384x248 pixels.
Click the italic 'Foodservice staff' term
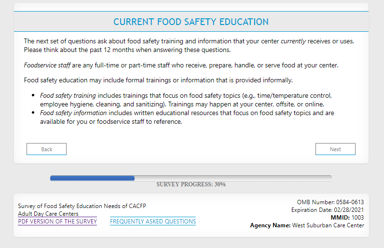point(47,65)
